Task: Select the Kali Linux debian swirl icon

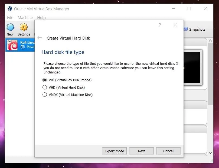Action: pyautogui.click(x=12, y=45)
